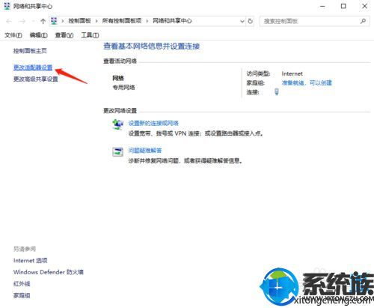Open the 工具(T) menu
The image size is (374, 308).
pyautogui.click(x=90, y=35)
